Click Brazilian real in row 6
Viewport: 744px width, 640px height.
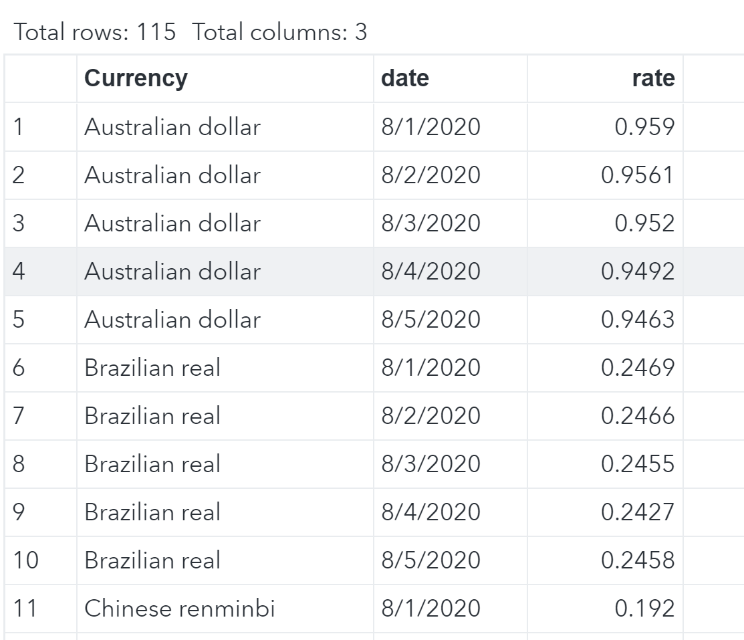click(152, 368)
